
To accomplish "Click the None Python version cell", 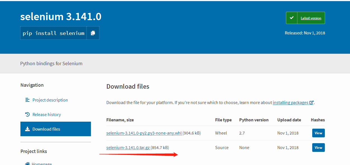I will (x=244, y=148).
